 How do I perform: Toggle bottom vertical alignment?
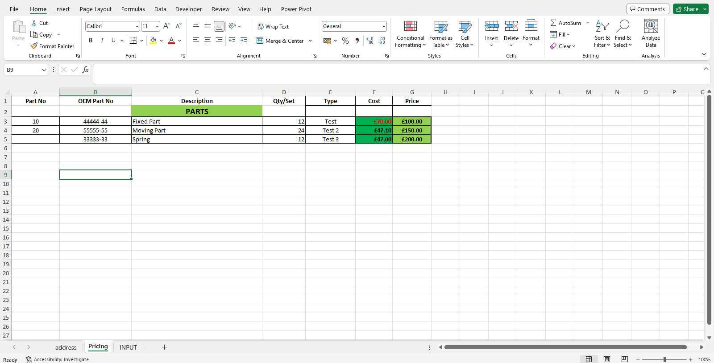pos(219,26)
